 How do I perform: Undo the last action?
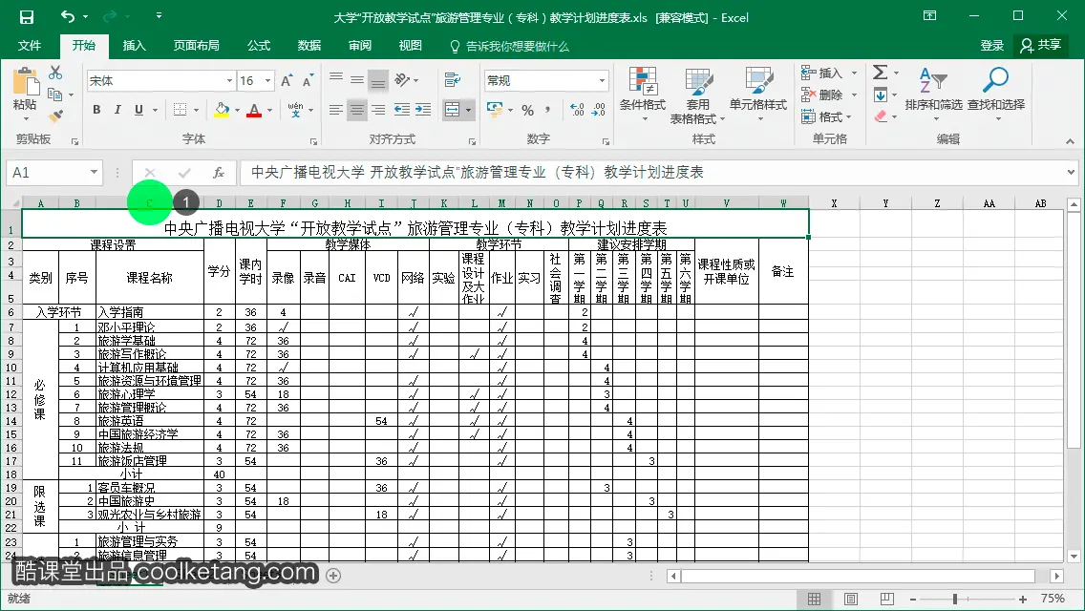pos(67,16)
